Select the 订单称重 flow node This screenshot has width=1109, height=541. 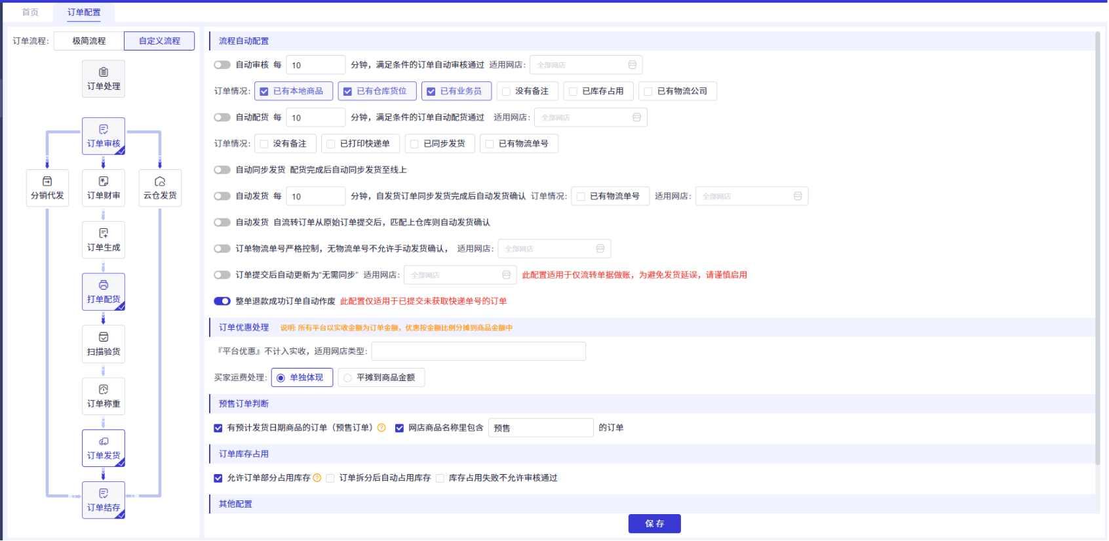104,396
